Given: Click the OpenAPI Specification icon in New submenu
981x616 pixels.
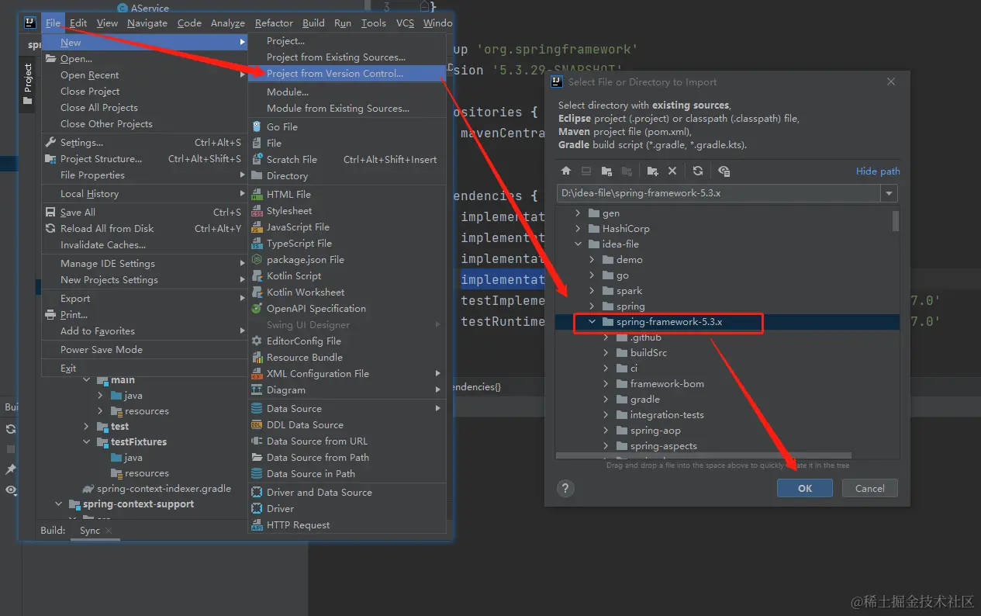Looking at the screenshot, I should [257, 308].
